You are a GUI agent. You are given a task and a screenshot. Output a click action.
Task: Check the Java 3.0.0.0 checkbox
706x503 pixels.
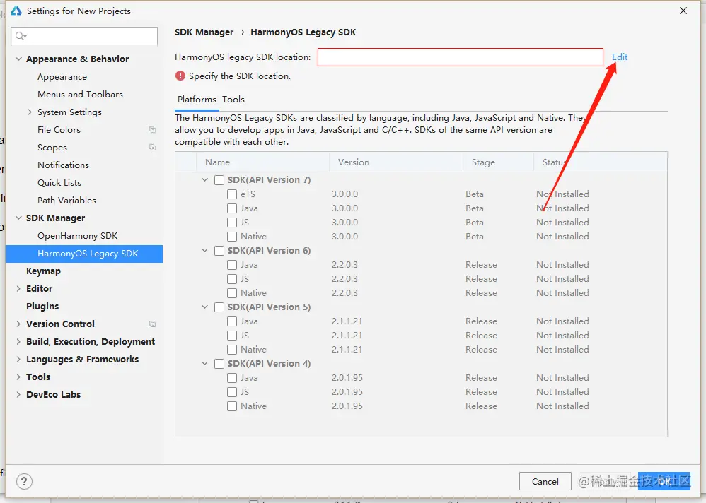pyautogui.click(x=232, y=208)
